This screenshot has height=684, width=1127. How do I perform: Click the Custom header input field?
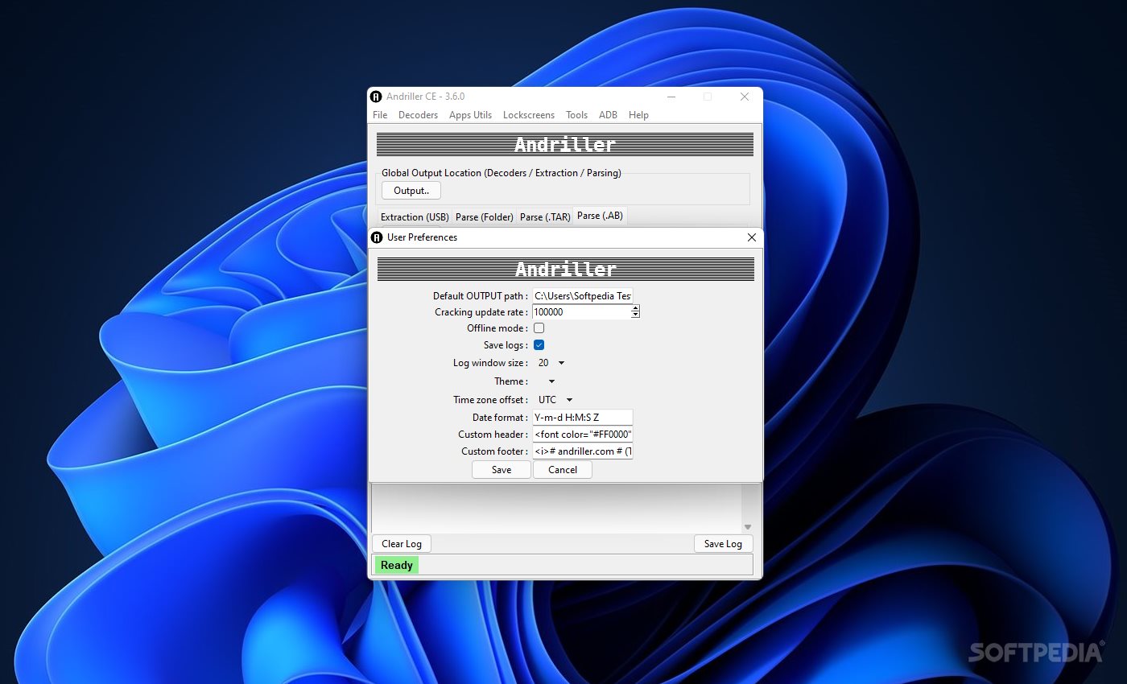pyautogui.click(x=583, y=435)
